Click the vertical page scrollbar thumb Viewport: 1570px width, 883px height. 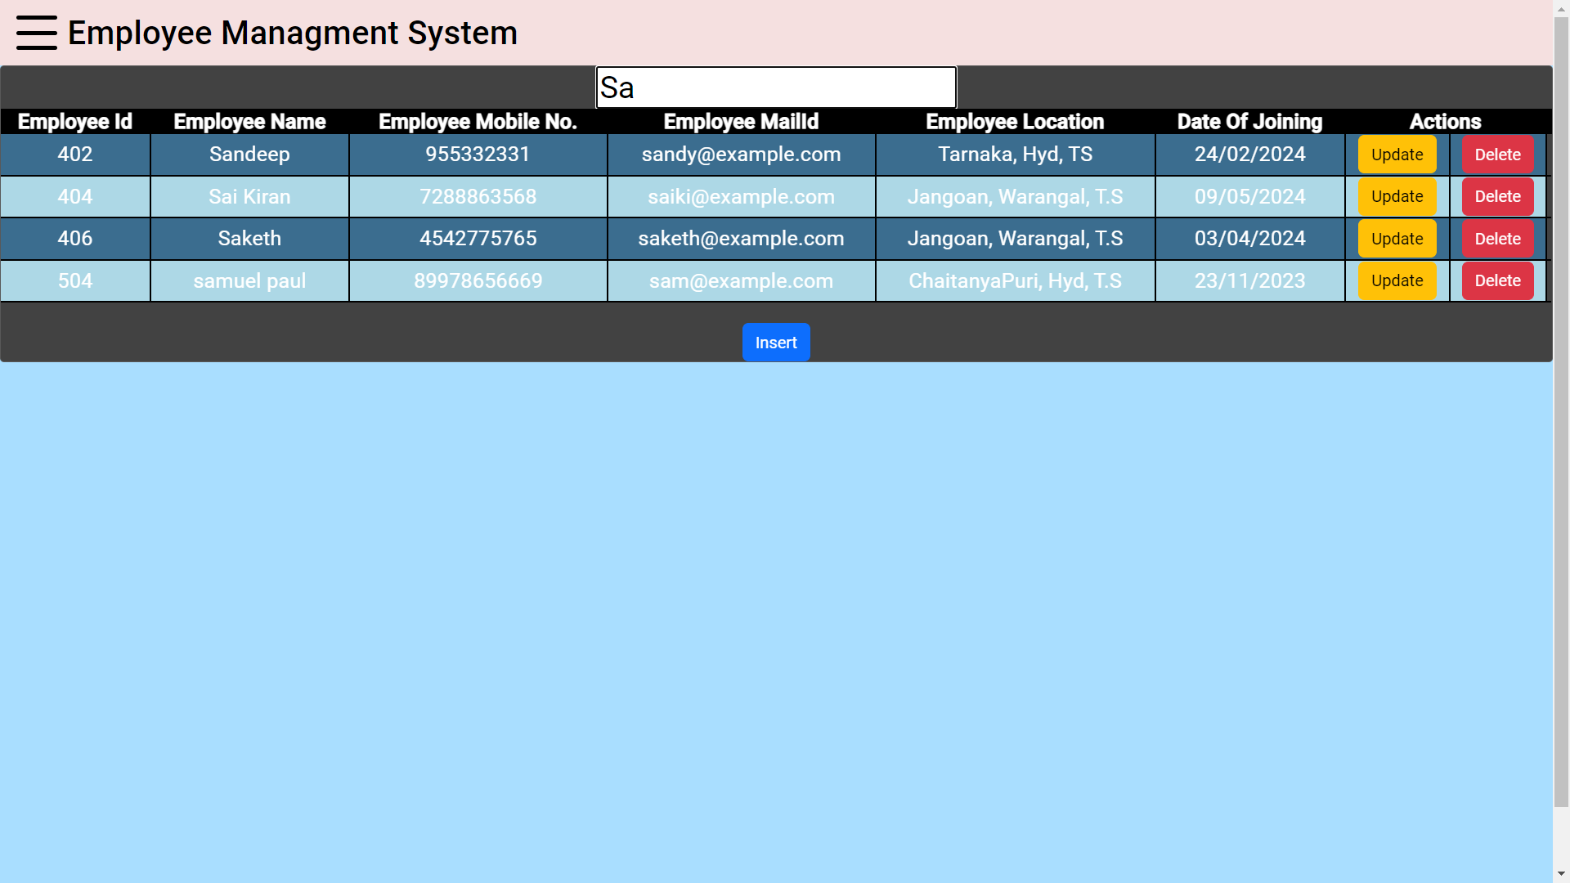(x=1561, y=411)
